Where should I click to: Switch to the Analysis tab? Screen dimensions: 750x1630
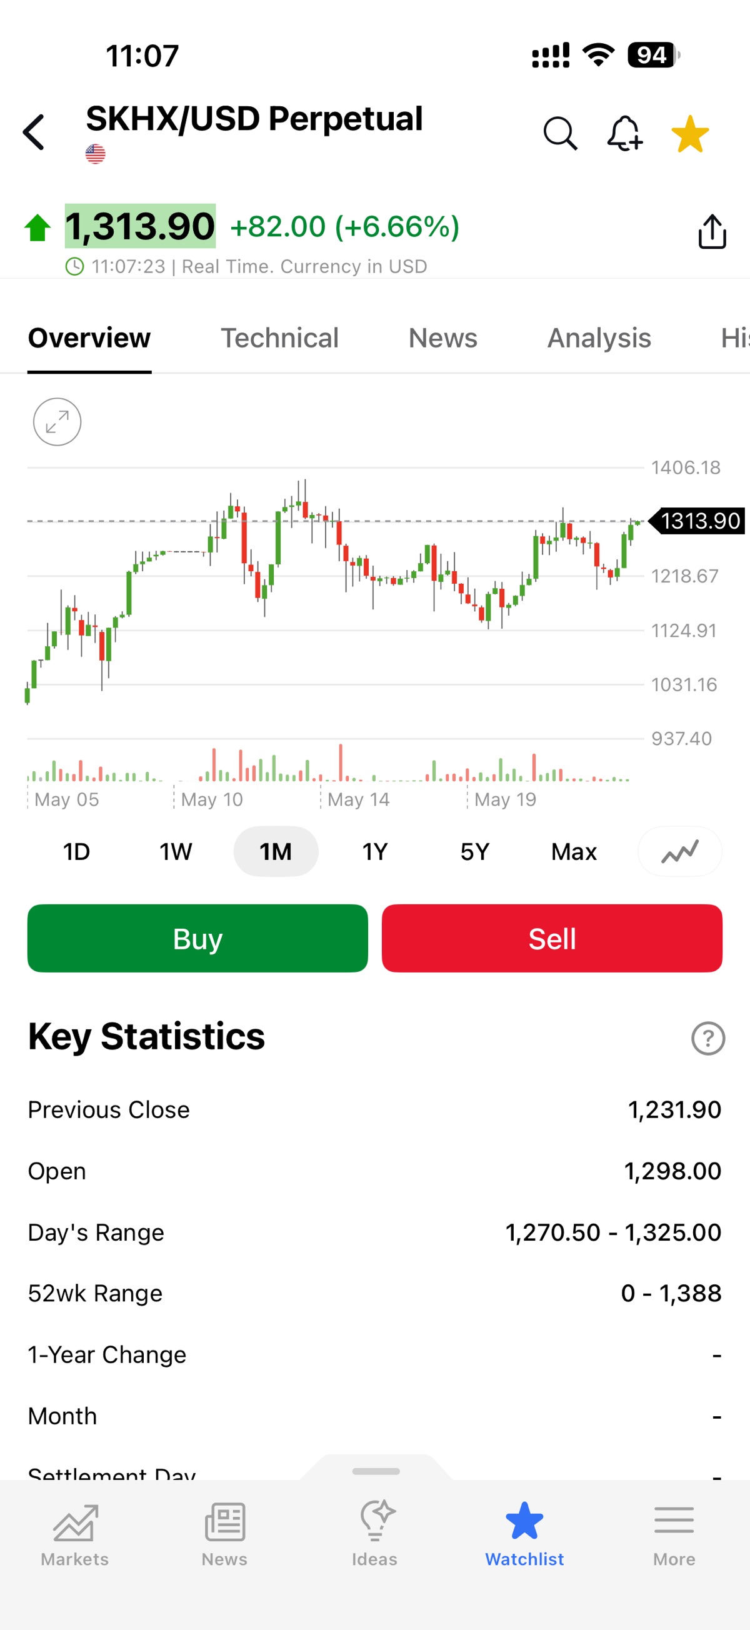click(x=599, y=338)
